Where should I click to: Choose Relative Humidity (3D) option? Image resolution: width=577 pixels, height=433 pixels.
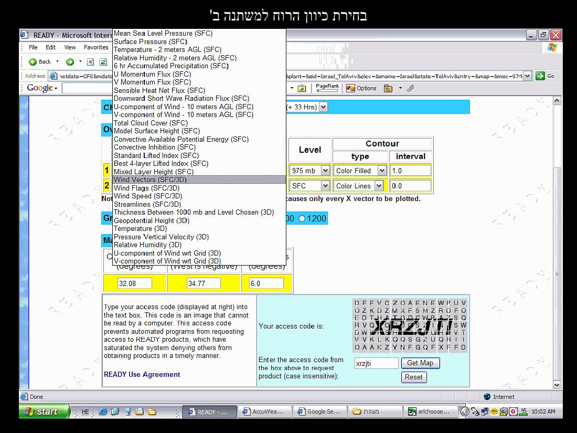(x=199, y=245)
